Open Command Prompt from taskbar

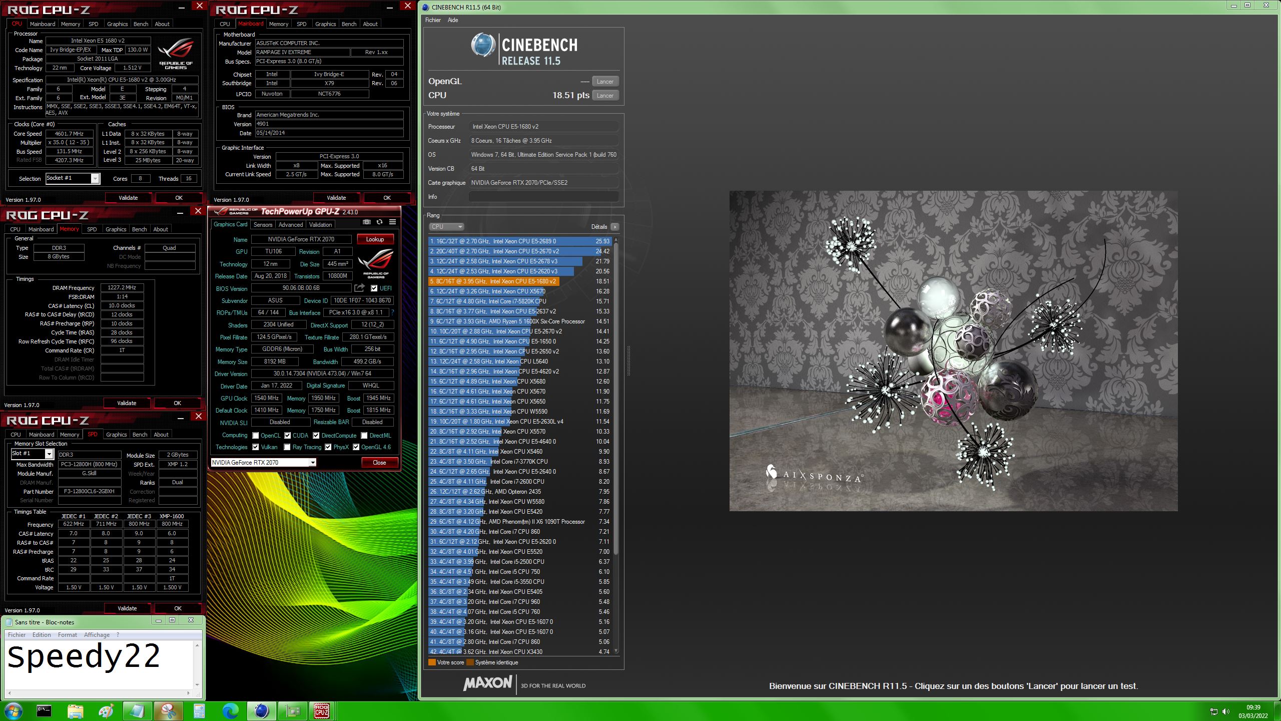(x=44, y=710)
